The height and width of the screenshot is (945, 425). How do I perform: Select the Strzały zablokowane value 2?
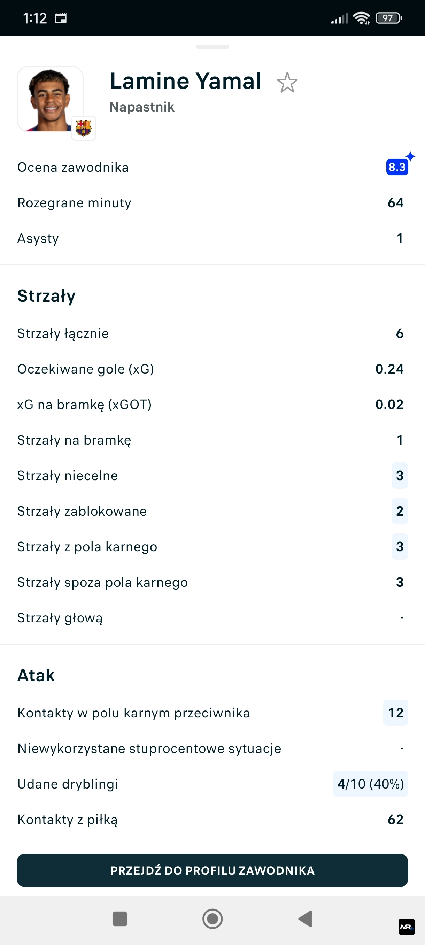(x=400, y=511)
